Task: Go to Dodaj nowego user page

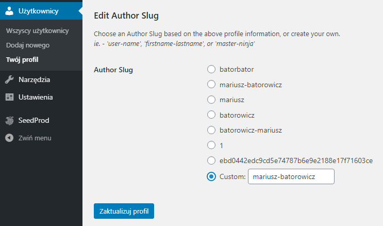Action: tap(28, 45)
